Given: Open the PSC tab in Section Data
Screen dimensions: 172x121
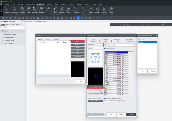Looking at the screenshot, I should pos(93,39).
